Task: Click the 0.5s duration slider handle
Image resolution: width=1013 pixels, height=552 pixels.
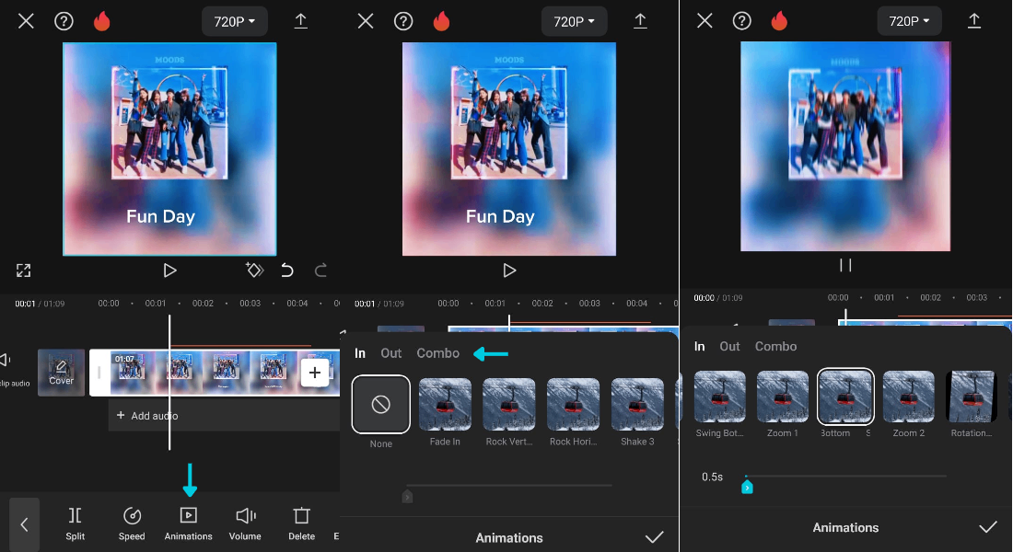Action: point(747,487)
